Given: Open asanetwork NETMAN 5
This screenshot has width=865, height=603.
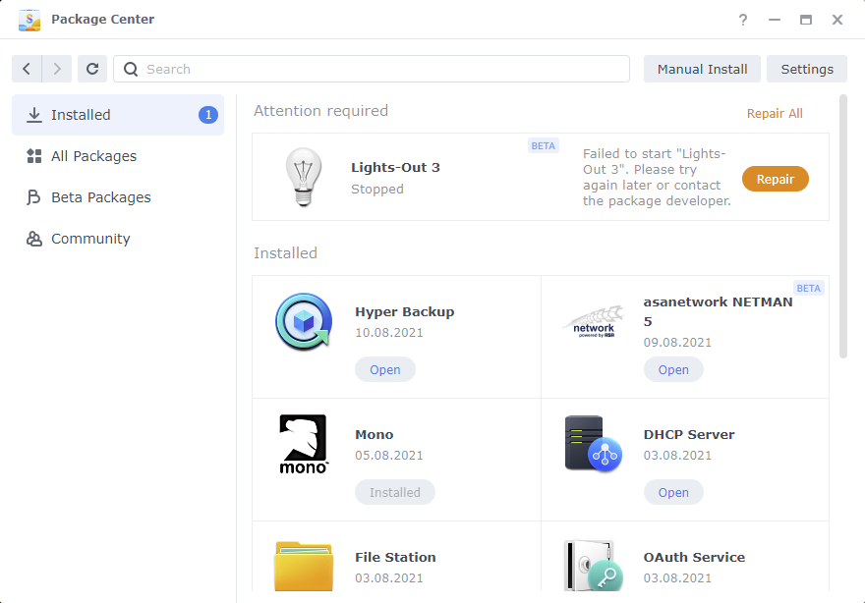Looking at the screenshot, I should (673, 370).
